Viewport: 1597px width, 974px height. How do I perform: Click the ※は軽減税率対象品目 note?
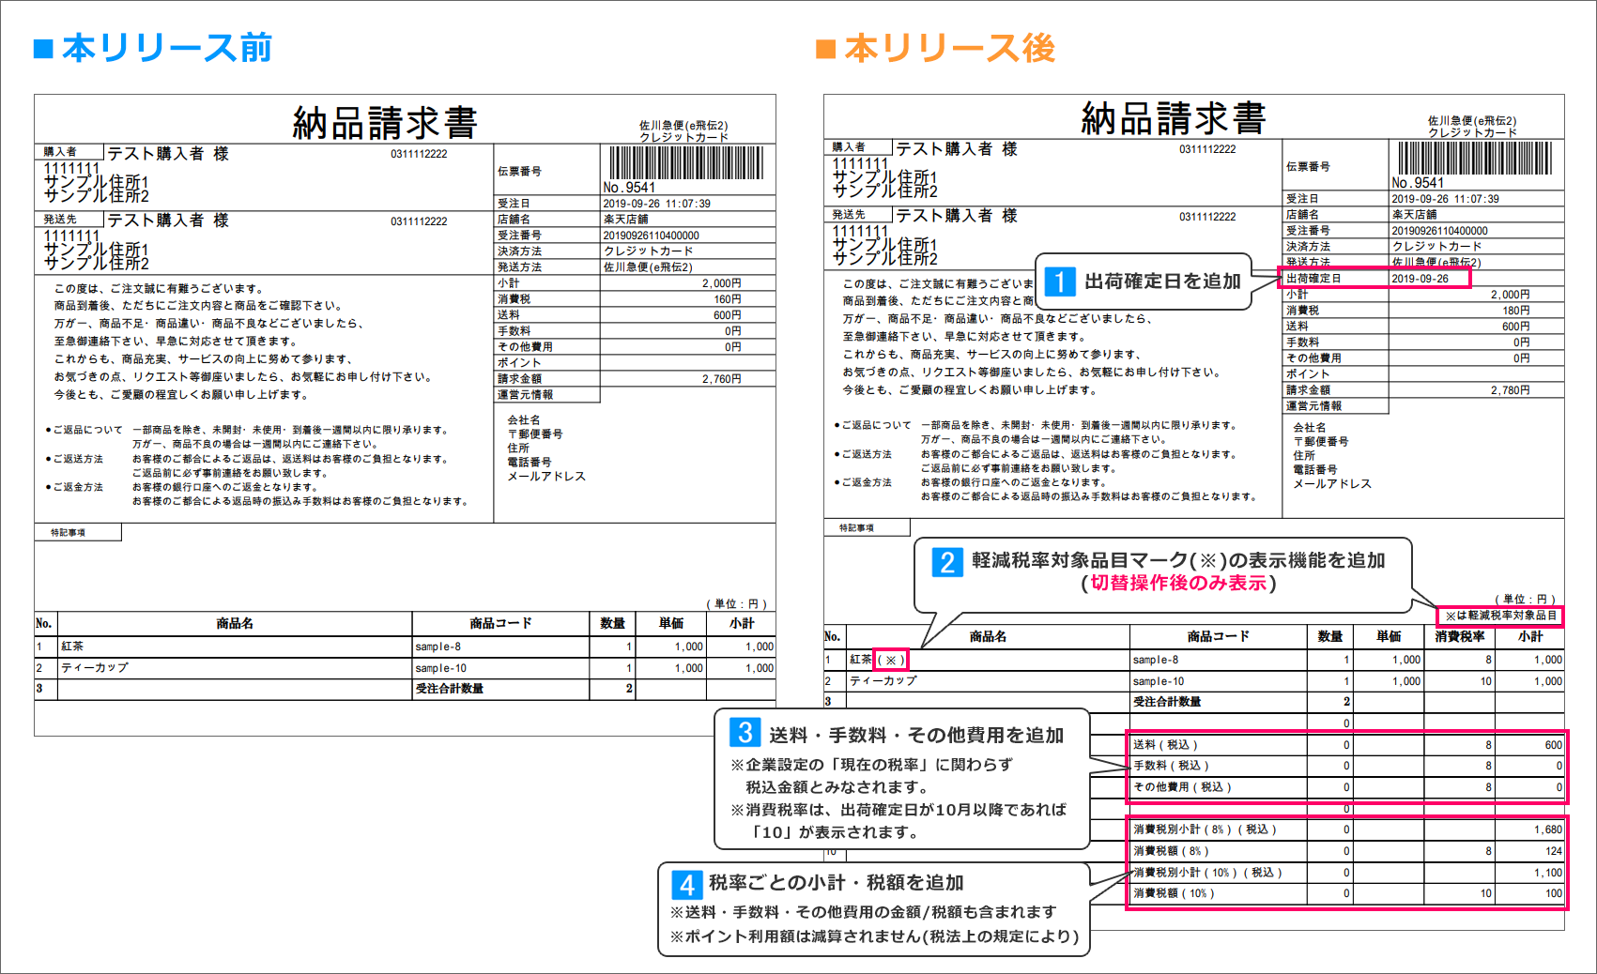[x=1500, y=616]
